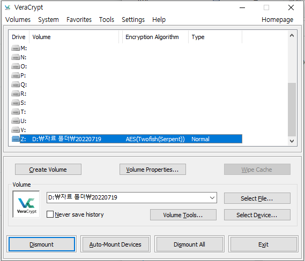This screenshot has height=261, width=305.
Task: Click the mounted Z: drive icon
Action: point(16,139)
